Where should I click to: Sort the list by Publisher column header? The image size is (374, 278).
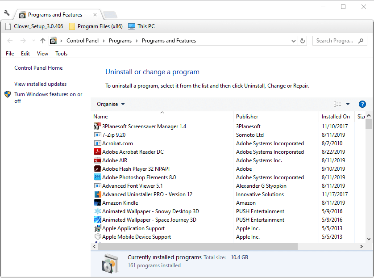click(x=247, y=117)
